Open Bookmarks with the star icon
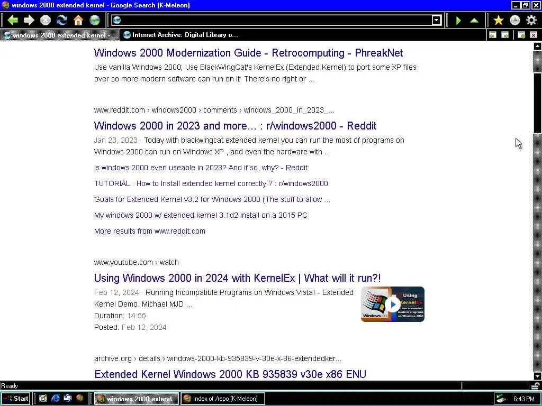The image size is (542, 406). (x=498, y=21)
